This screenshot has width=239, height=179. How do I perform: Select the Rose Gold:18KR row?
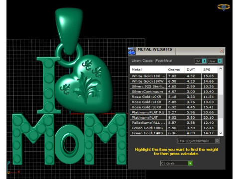click(174, 107)
